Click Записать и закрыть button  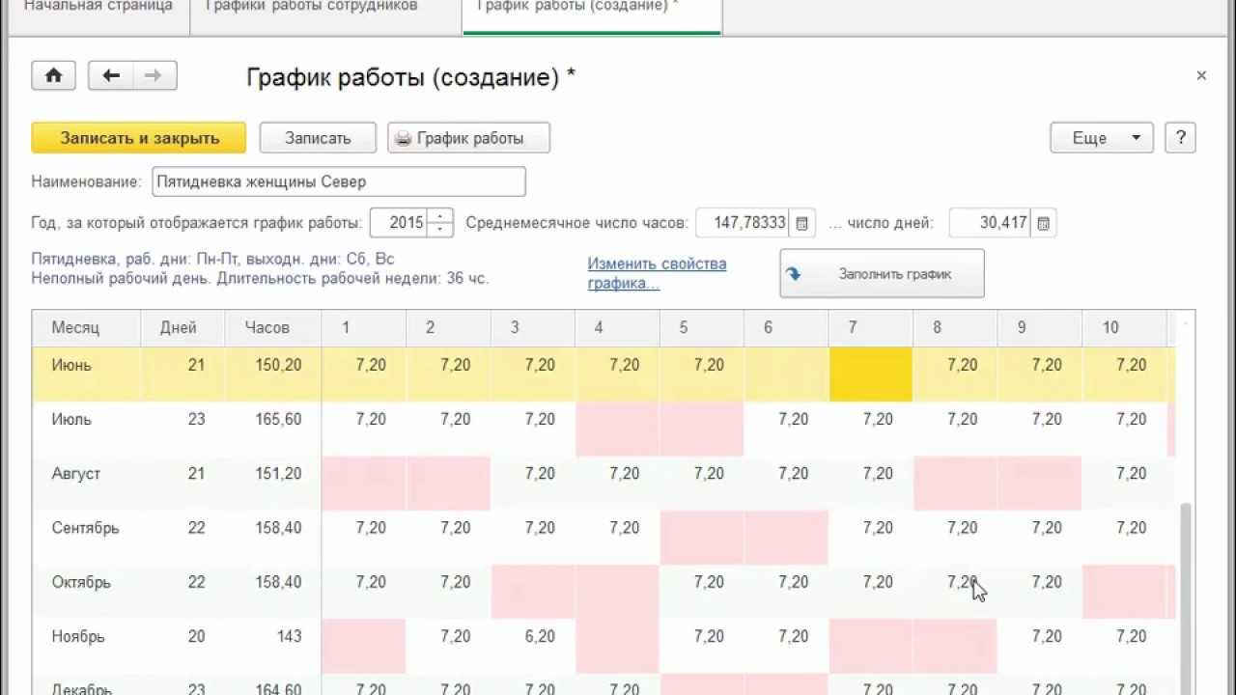click(139, 138)
